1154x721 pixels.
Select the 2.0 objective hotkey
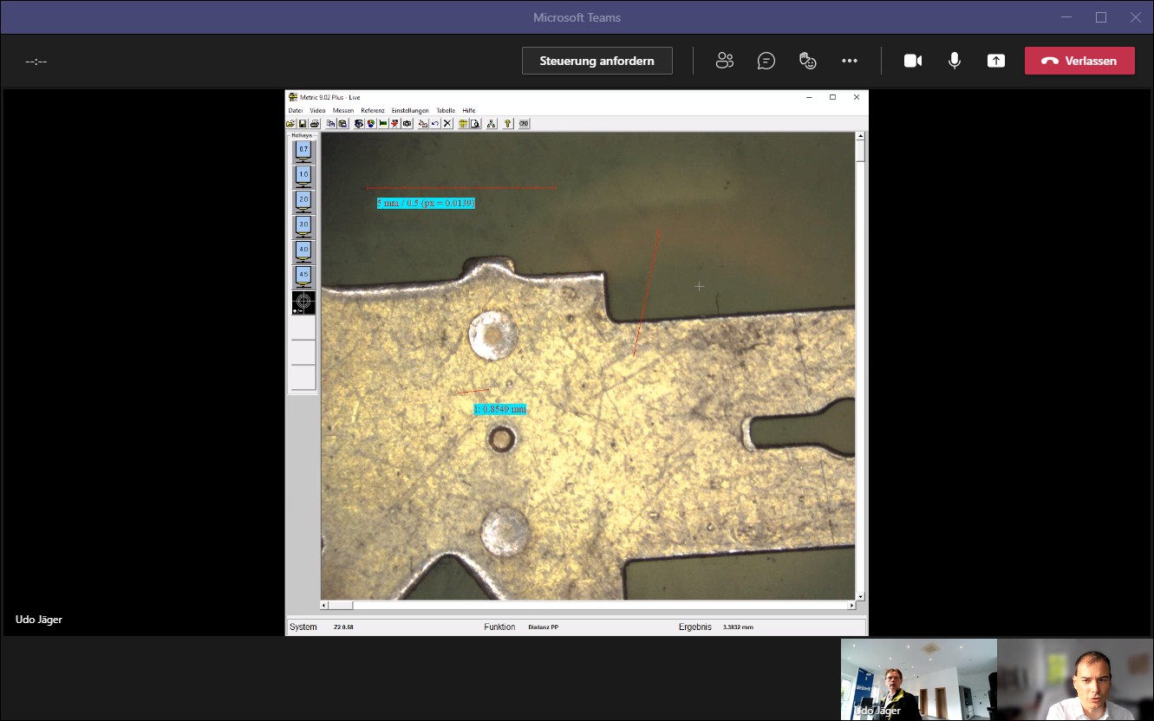pos(303,201)
